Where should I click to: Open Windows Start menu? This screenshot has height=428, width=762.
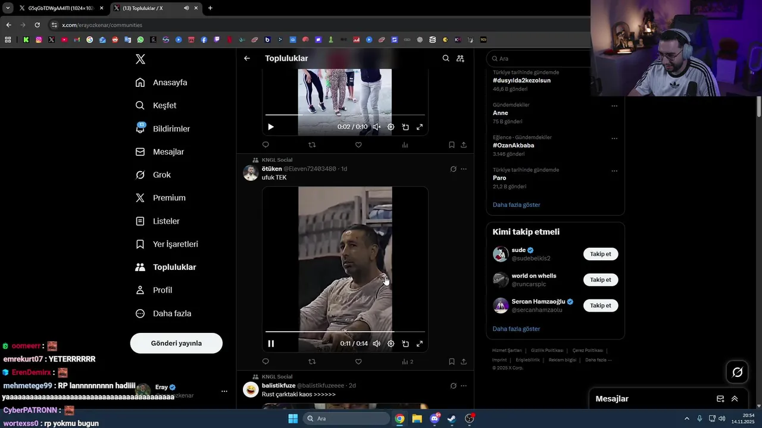[x=293, y=418]
